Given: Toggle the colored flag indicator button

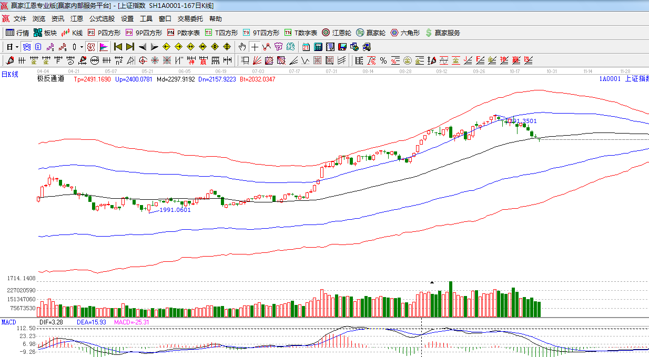Looking at the screenshot, I should point(103,47).
